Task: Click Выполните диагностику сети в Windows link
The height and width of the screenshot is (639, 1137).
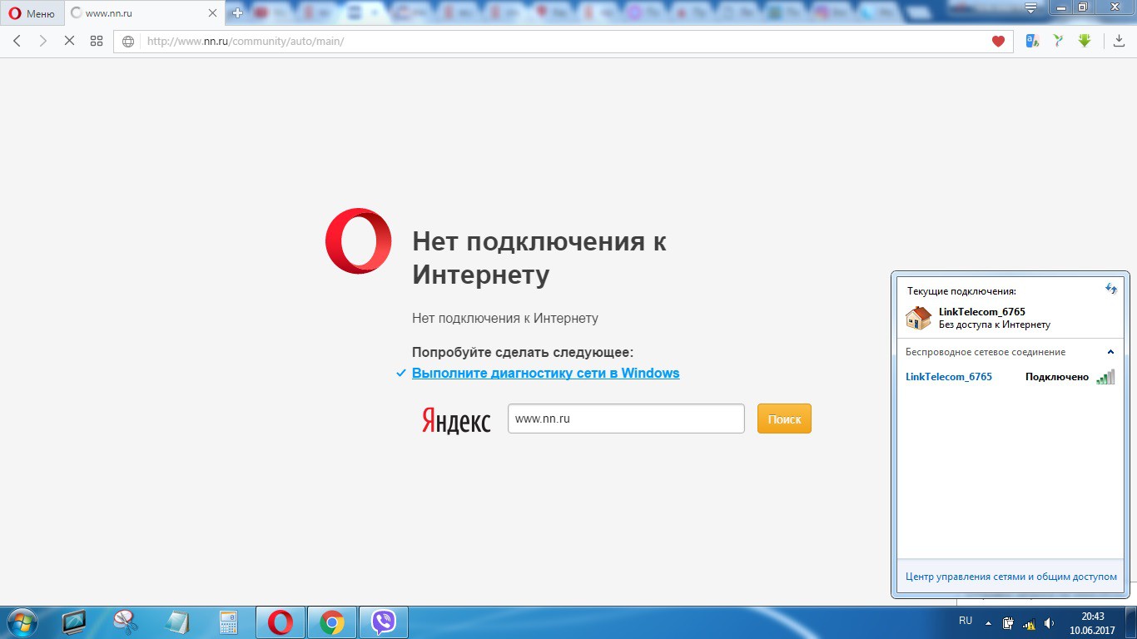Action: 545,373
